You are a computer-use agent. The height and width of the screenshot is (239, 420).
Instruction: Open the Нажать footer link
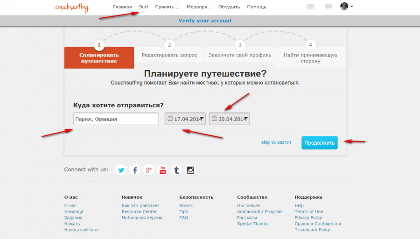click(72, 224)
